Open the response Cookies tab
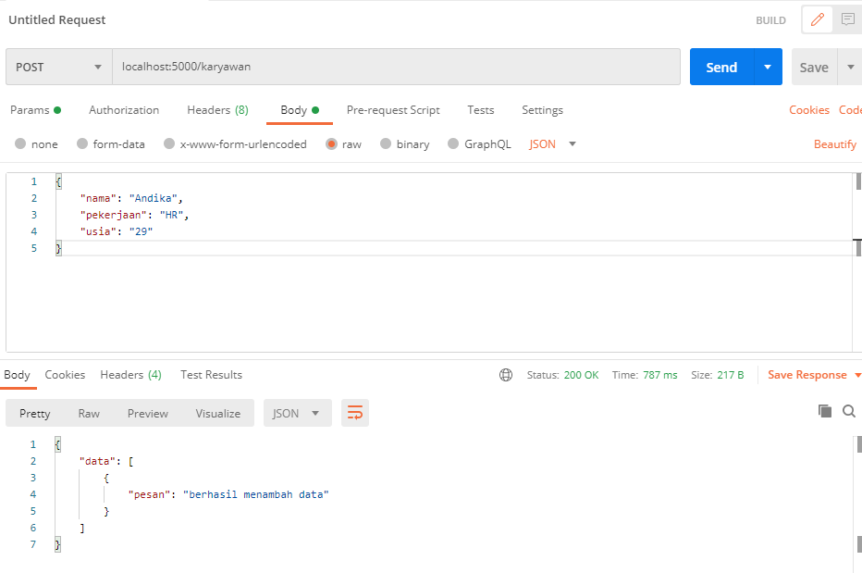Screen dimensions: 862x573 65,375
